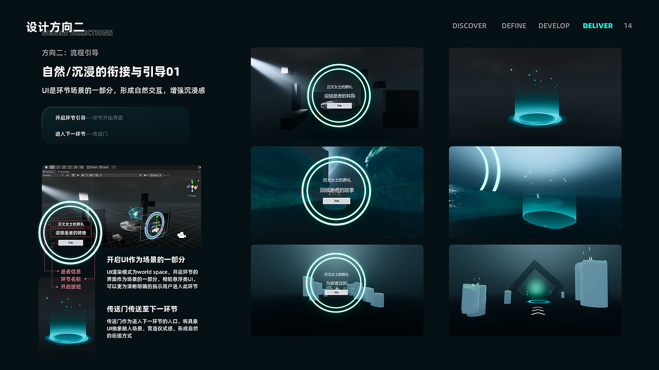Select DISCOVER in the top navigation
659x370 pixels.
[x=469, y=26]
